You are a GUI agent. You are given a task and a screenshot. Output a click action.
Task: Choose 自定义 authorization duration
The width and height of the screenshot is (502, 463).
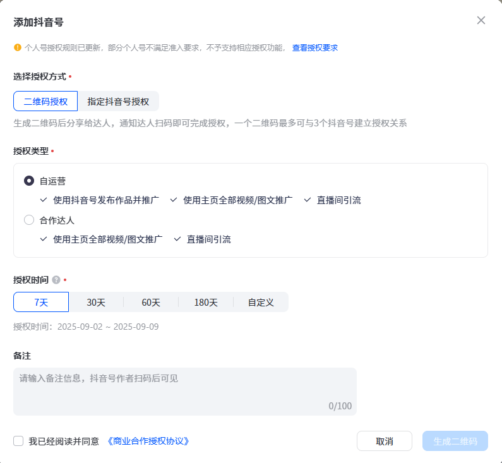(261, 302)
